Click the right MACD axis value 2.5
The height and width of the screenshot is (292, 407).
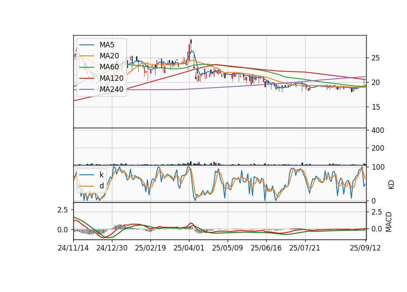377,212
